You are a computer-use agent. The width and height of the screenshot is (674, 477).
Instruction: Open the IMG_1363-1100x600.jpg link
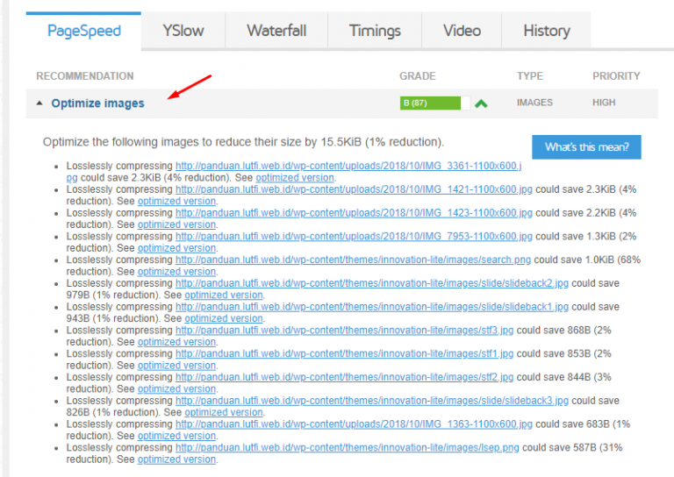click(354, 424)
